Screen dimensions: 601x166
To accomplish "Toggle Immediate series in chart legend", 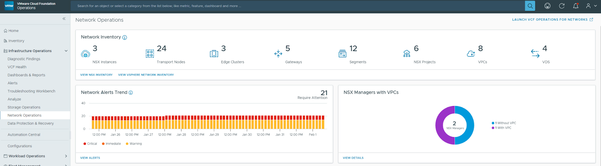I will coord(111,144).
